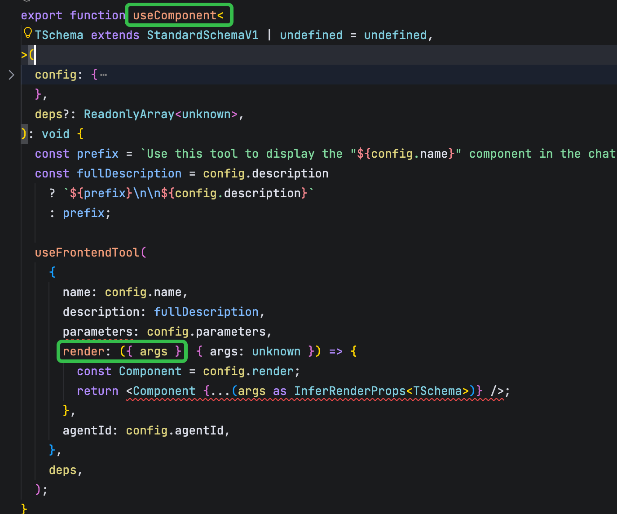Click the ': prefix;' ternary branch

80,213
